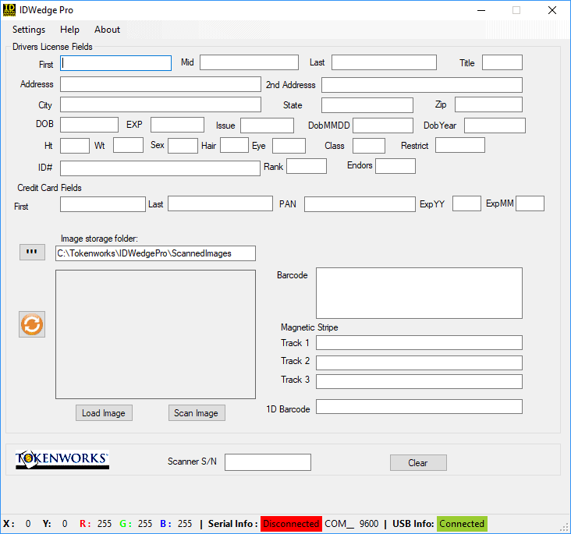Screen dimensions: 571x534
Task: Click the green Connected USB status
Action: 462,524
